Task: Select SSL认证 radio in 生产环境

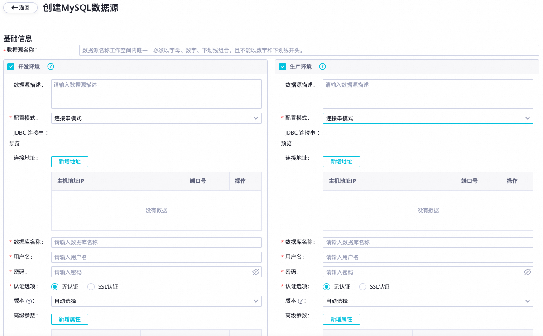Action: pos(363,287)
